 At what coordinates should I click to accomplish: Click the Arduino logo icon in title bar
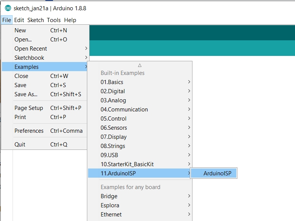[8, 8]
